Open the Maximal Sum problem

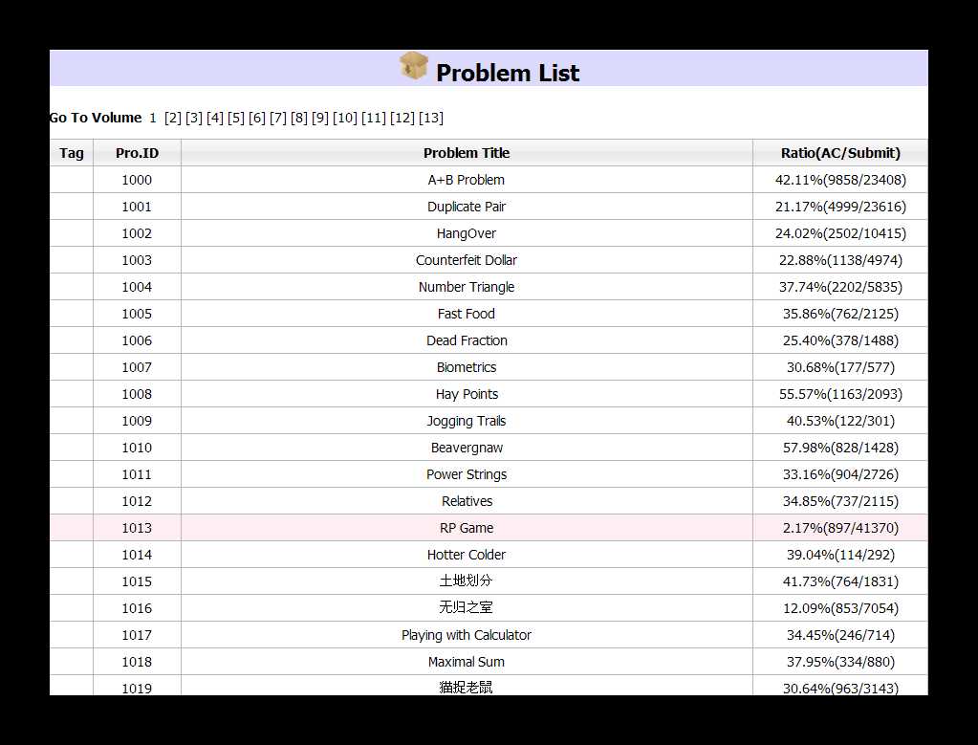point(467,662)
